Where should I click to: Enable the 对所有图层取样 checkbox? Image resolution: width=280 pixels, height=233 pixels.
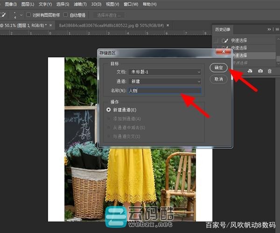click(28, 15)
